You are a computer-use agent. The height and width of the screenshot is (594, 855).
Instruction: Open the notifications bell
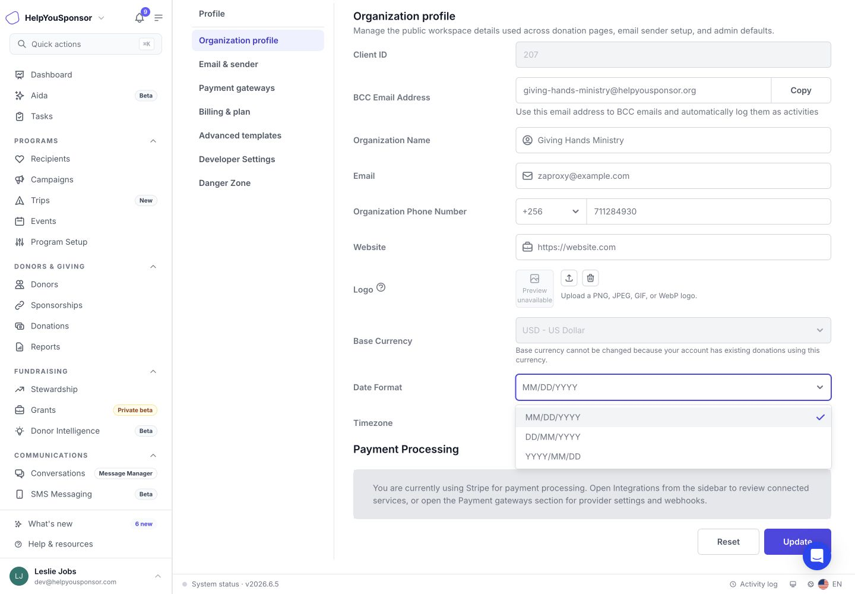pyautogui.click(x=140, y=18)
